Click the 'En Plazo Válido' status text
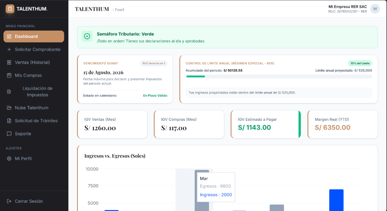 [x=155, y=95]
